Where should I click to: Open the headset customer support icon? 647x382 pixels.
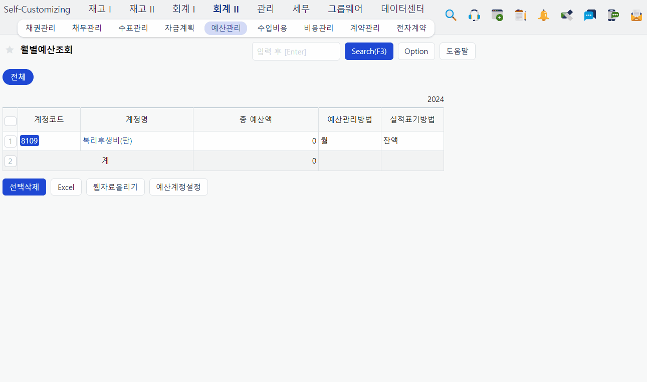pyautogui.click(x=474, y=15)
